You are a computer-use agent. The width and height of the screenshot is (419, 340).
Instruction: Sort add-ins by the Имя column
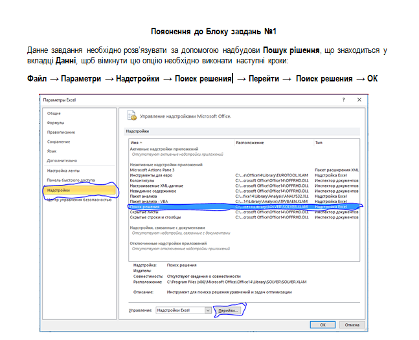click(136, 142)
